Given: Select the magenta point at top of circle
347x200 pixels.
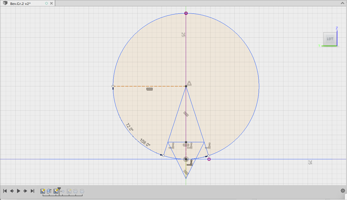Looking at the screenshot, I should click(186, 13).
